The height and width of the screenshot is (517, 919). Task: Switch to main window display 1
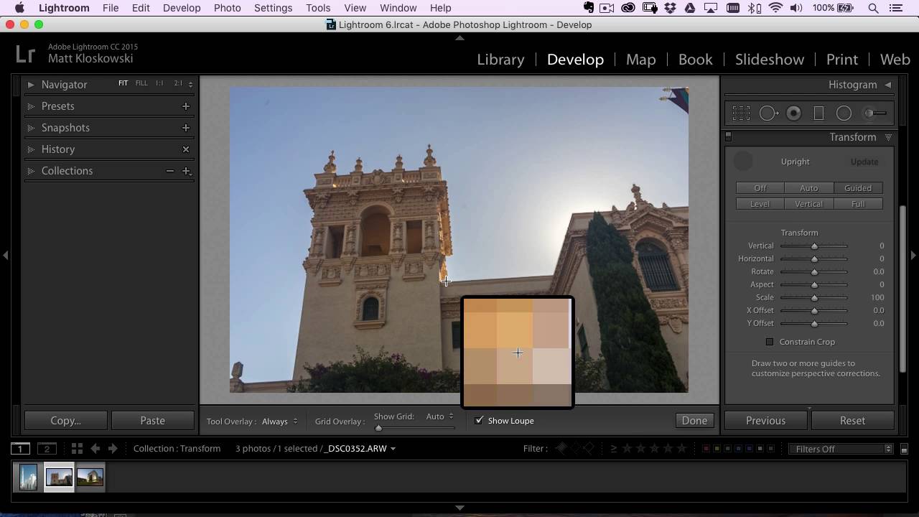20,449
